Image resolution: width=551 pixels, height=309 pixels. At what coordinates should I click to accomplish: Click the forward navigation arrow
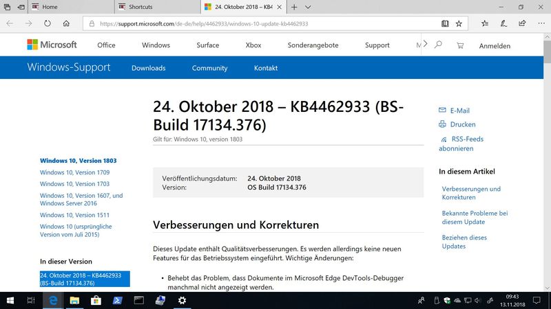[28, 23]
